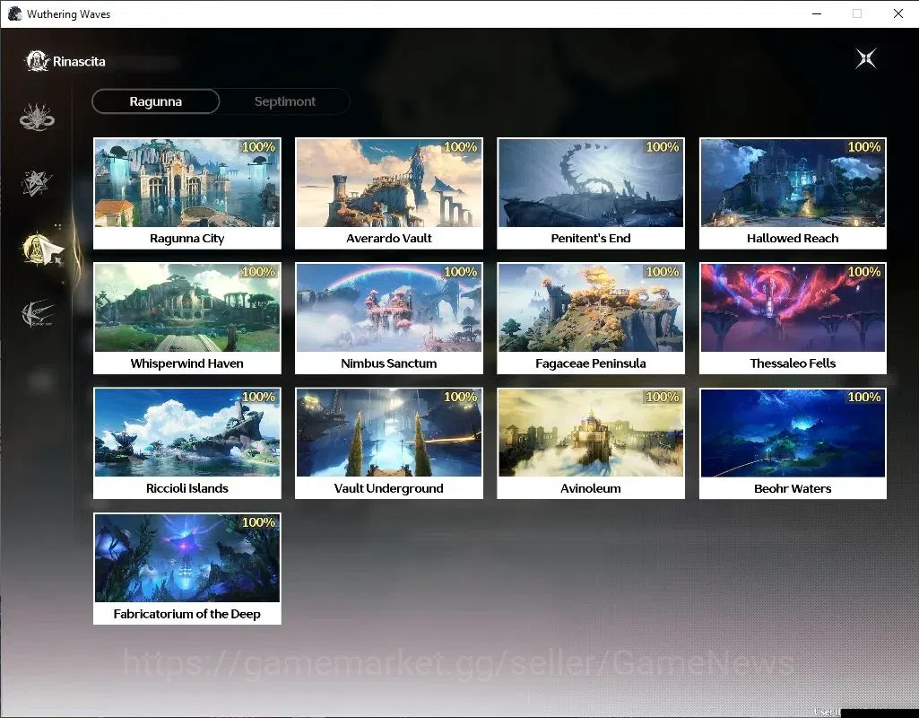Viewport: 919px width, 718px height.
Task: Click the "Avinoleum" name label
Action: click(x=591, y=488)
